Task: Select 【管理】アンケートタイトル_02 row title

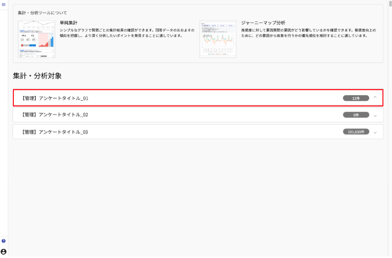Action: click(x=54, y=115)
